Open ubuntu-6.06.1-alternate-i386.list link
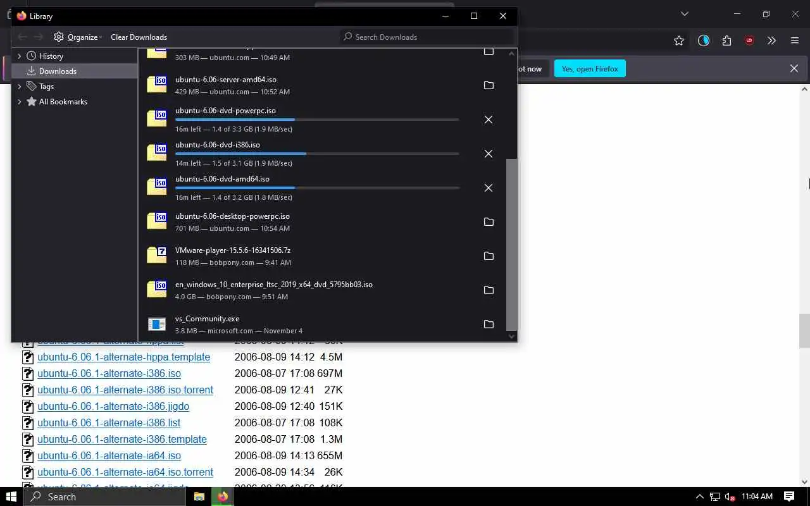Viewport: 810px width, 506px height. click(x=109, y=423)
